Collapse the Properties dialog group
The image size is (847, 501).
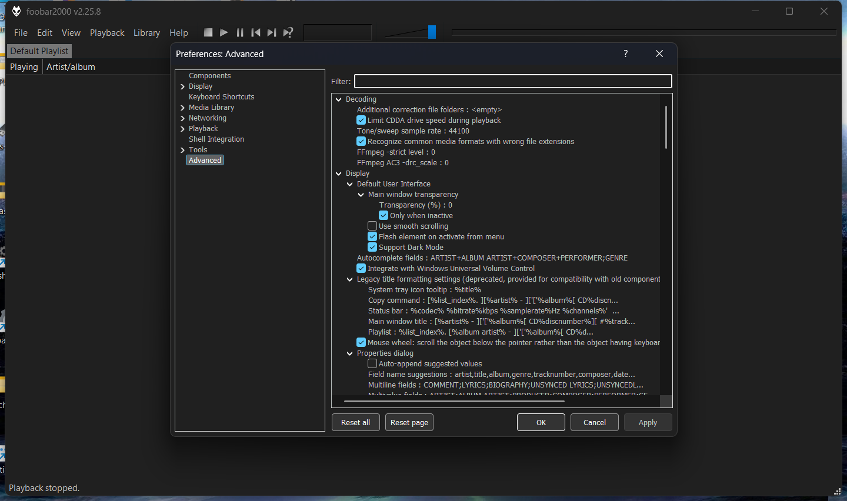350,353
